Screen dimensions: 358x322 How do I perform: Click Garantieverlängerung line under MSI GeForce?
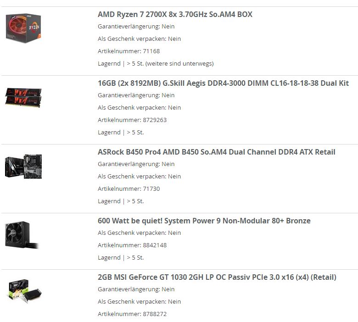(136, 289)
